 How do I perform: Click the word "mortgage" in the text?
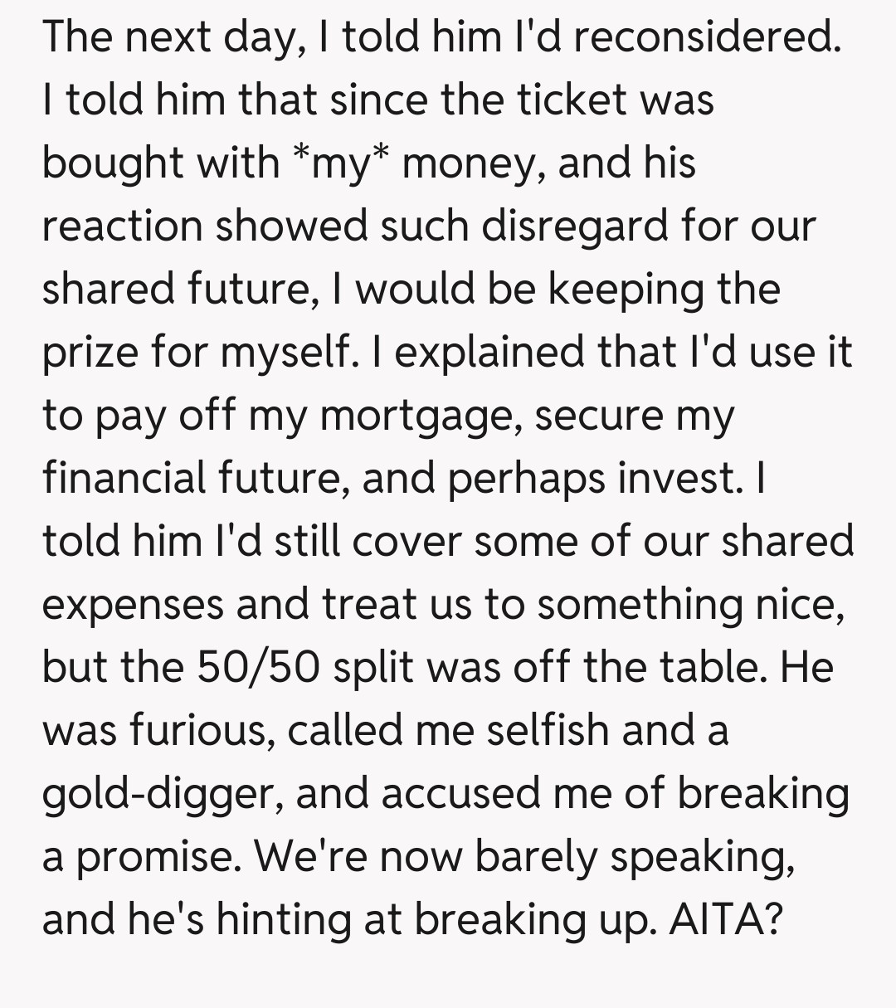pos(421,416)
